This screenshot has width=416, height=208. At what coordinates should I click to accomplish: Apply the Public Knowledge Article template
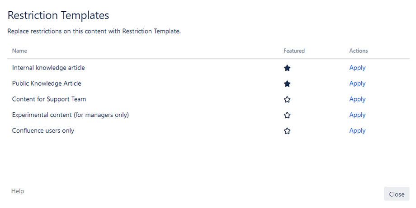(357, 83)
